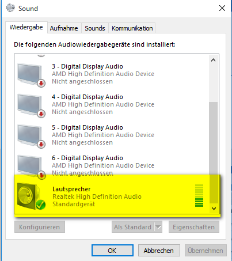Confirm with the OK button
This screenshot has height=261, width=232.
click(x=112, y=250)
